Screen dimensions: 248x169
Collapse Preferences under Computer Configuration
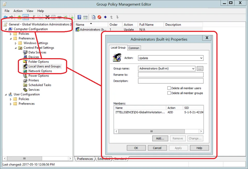pos(11,39)
